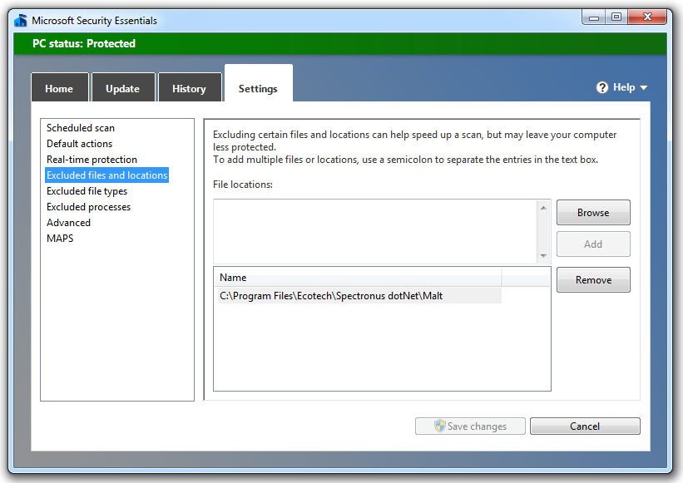Select Real-time protection settings
683x483 pixels.
click(x=92, y=160)
